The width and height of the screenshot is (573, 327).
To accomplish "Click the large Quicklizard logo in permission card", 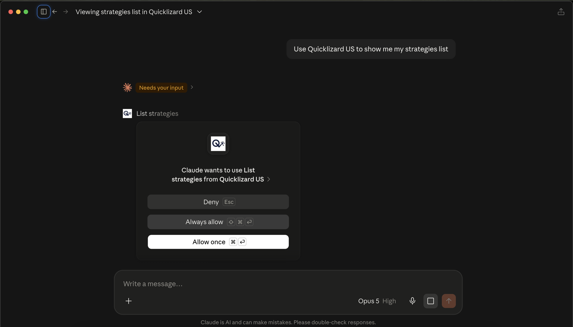I will (218, 144).
